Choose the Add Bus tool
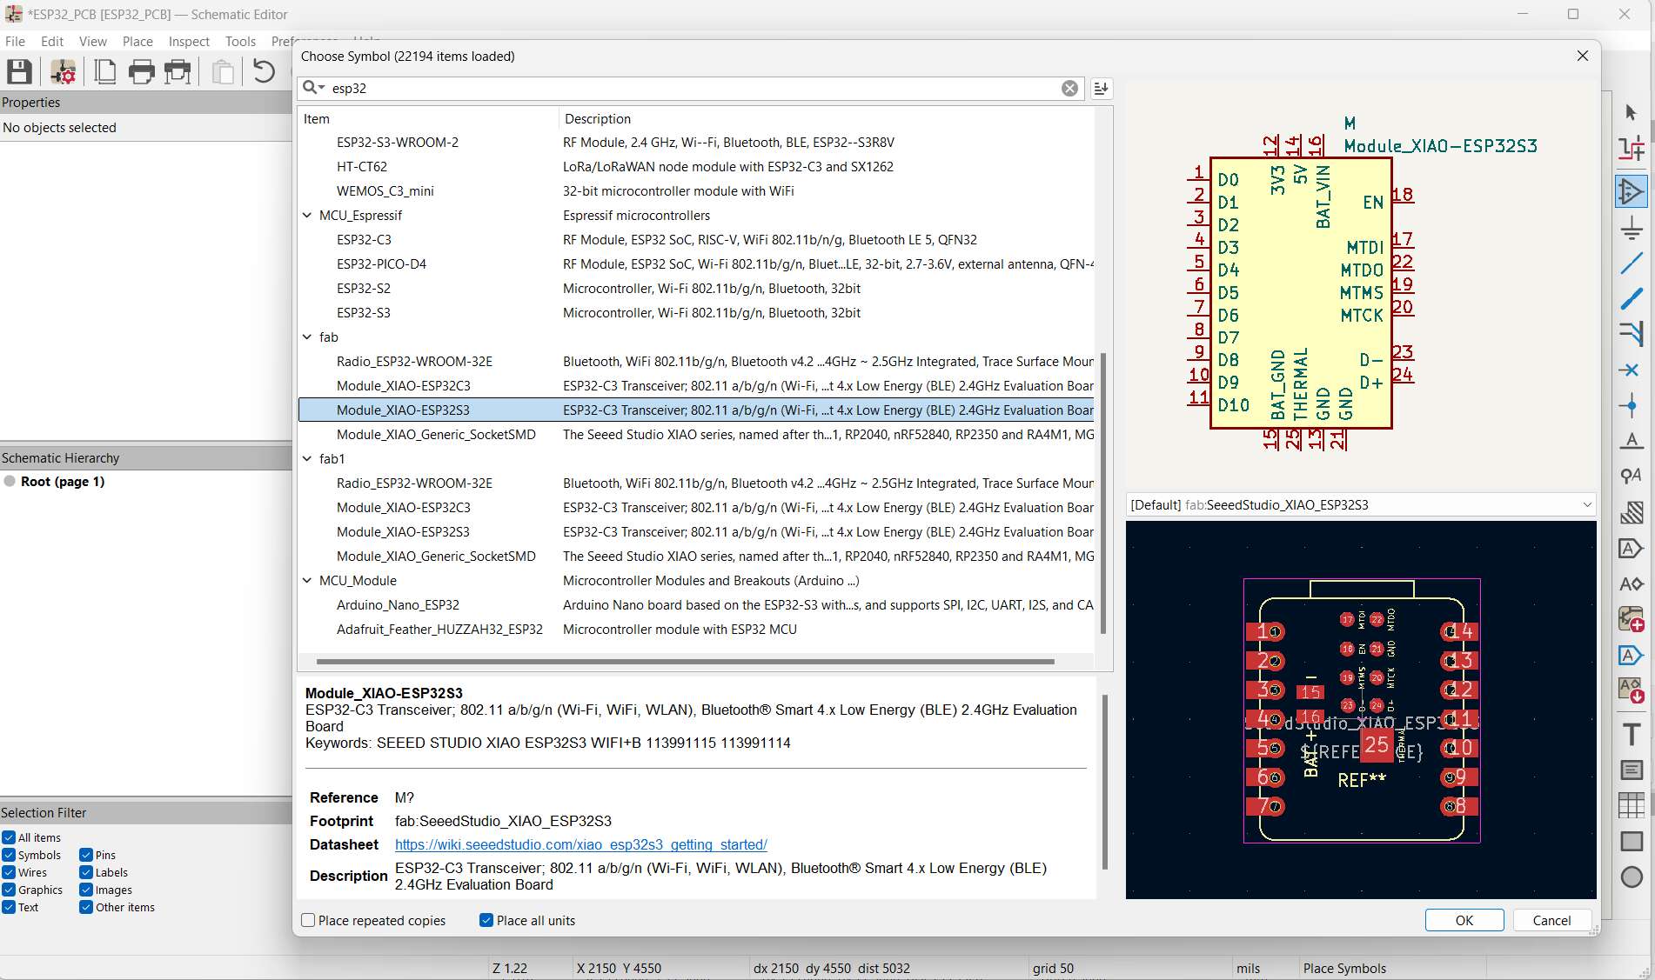Image resolution: width=1655 pixels, height=980 pixels. click(x=1632, y=299)
